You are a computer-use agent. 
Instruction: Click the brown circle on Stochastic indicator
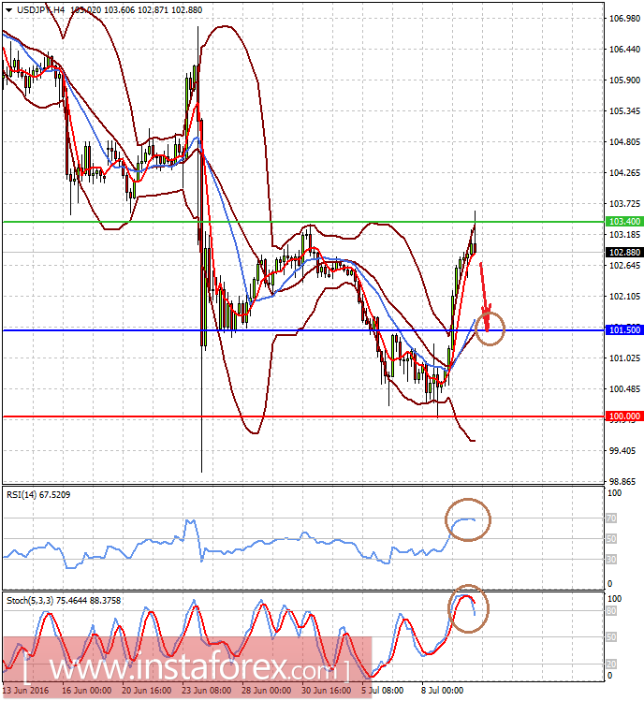point(468,608)
